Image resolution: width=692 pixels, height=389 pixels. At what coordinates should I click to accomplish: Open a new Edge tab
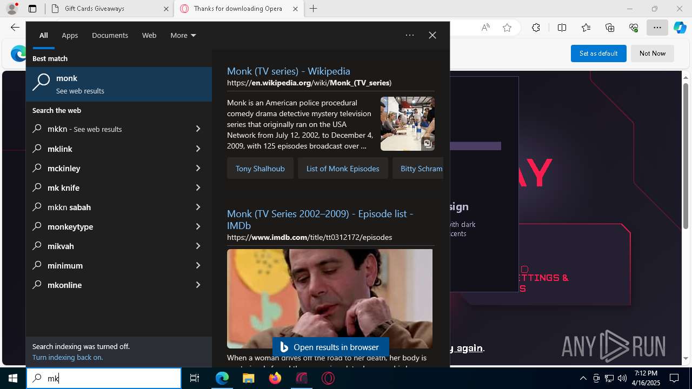click(314, 9)
